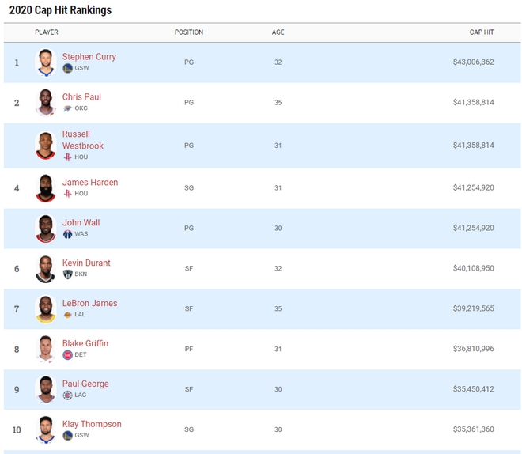Click the Clippers logo under Paul George
The image size is (522, 454).
[x=67, y=395]
